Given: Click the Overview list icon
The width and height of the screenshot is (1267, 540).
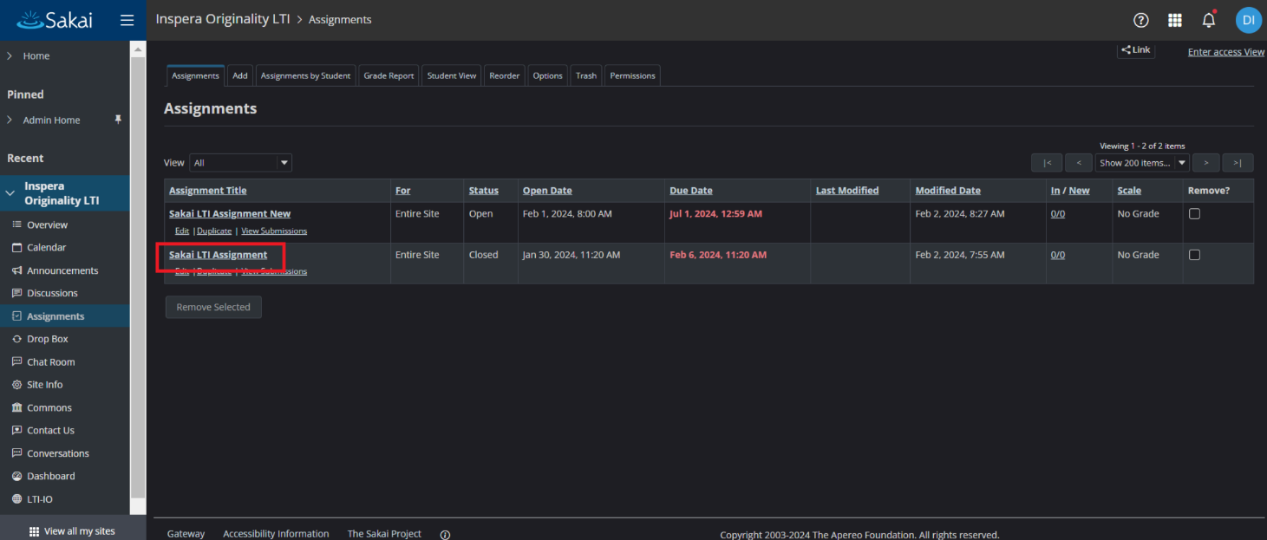Looking at the screenshot, I should coord(16,224).
